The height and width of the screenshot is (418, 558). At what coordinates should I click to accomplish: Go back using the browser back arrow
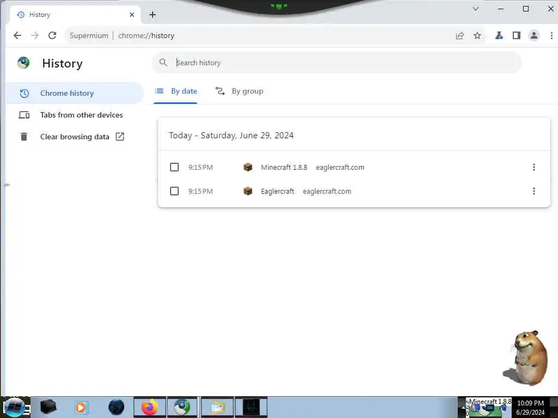[x=17, y=35]
